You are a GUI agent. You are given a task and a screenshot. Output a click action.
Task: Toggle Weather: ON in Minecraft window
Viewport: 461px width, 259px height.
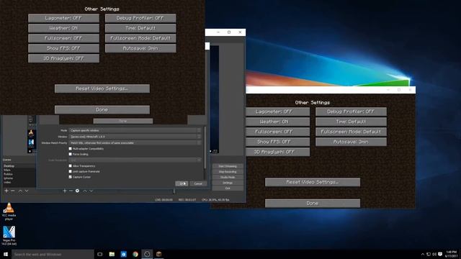click(x=277, y=122)
